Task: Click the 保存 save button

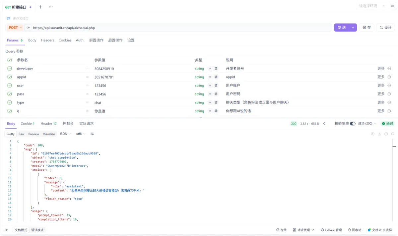Action: coord(366,28)
